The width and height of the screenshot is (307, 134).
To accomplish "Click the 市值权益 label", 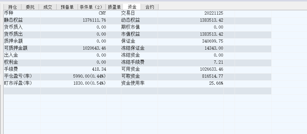I will point(130,34).
